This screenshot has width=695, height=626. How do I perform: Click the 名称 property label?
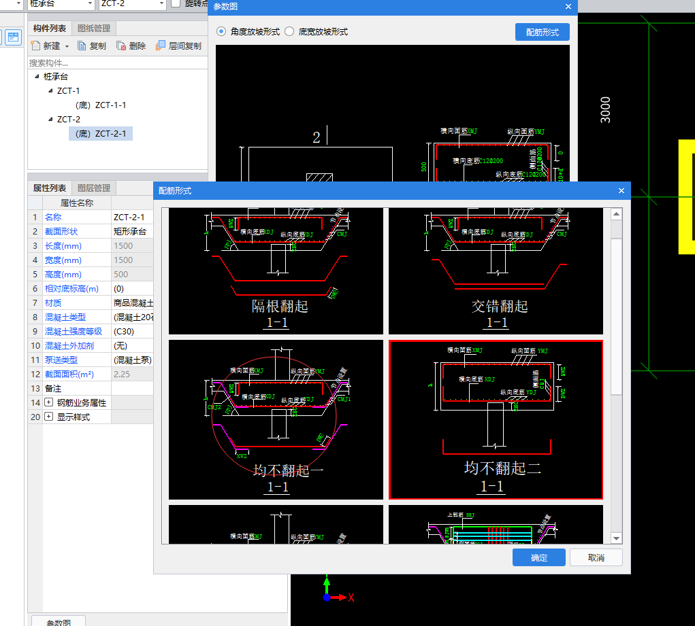(53, 217)
